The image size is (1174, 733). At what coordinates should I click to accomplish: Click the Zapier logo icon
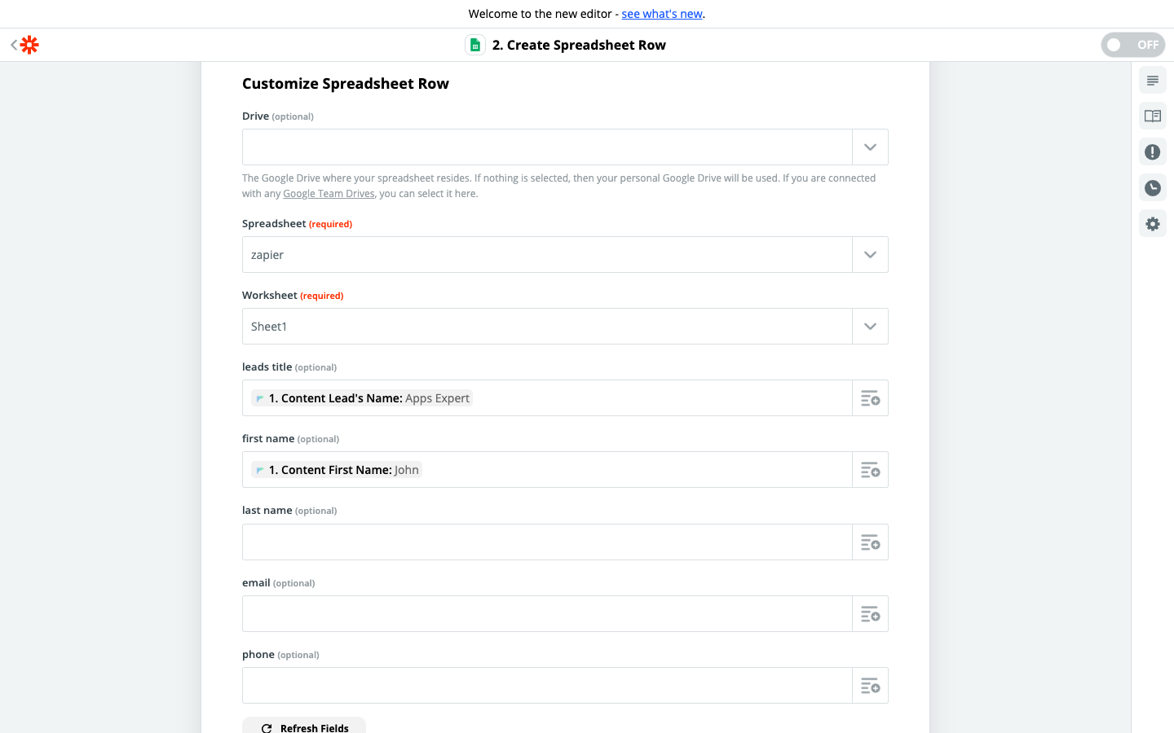point(29,45)
